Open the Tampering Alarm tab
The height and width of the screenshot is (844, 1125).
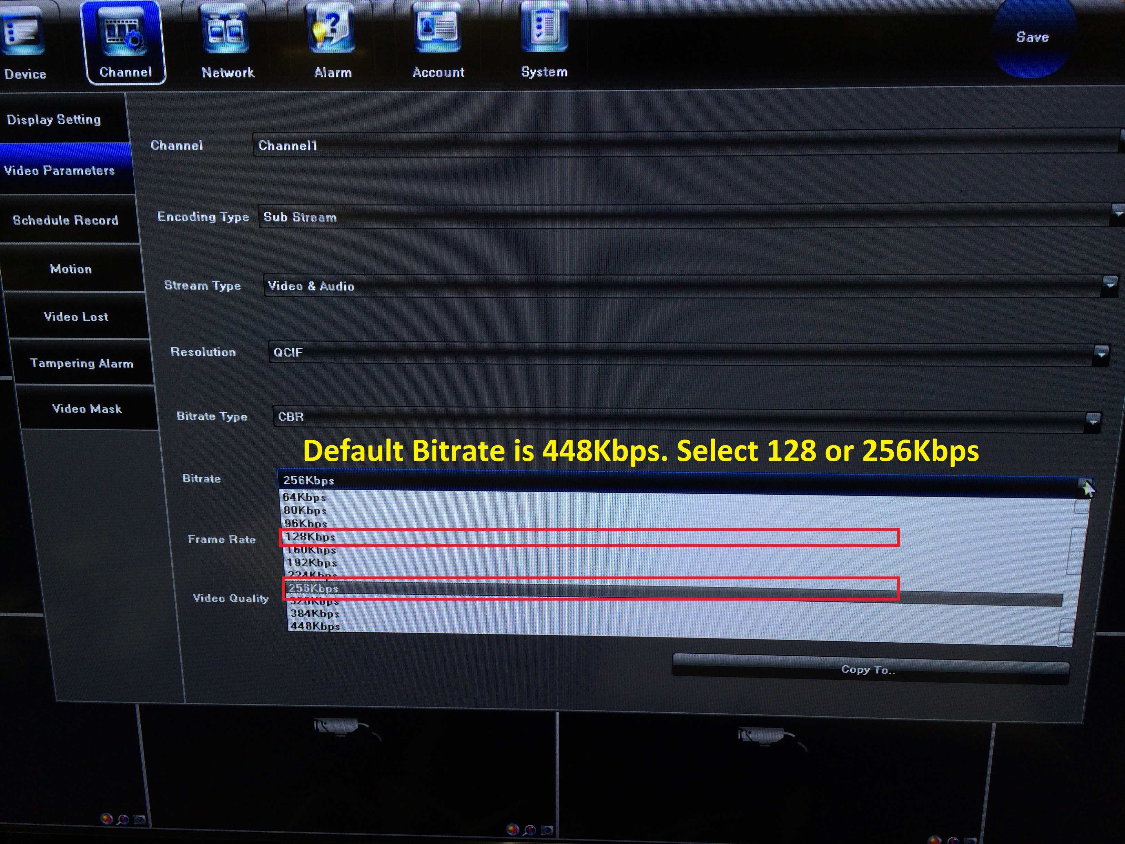tap(81, 363)
